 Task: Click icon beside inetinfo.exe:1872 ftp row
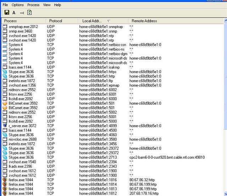[x=5, y=80]
